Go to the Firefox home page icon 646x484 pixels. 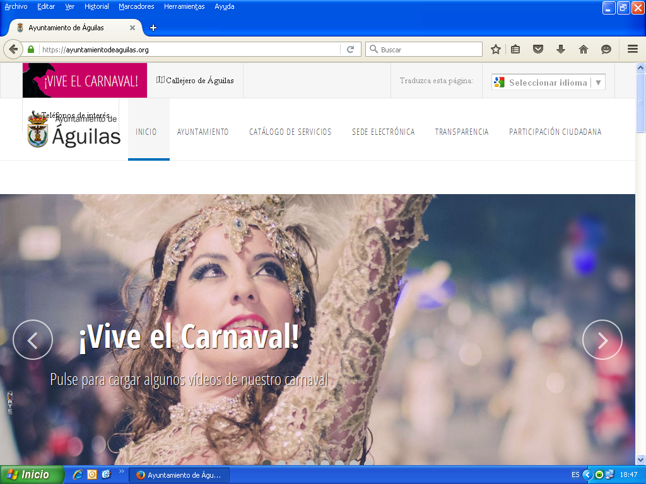[x=584, y=49]
